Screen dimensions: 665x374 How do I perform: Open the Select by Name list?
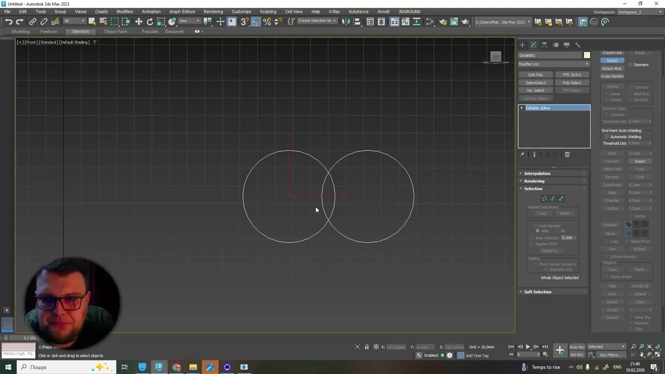click(x=103, y=21)
